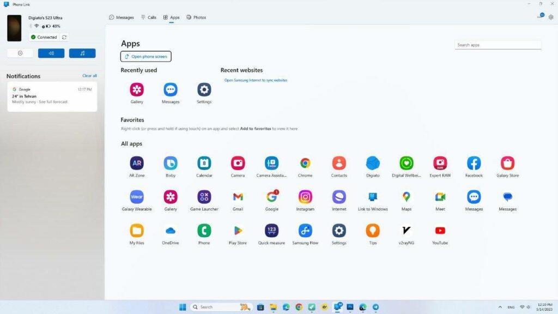
Task: Click Open Samsung Internet to sync websites
Action: (256, 81)
